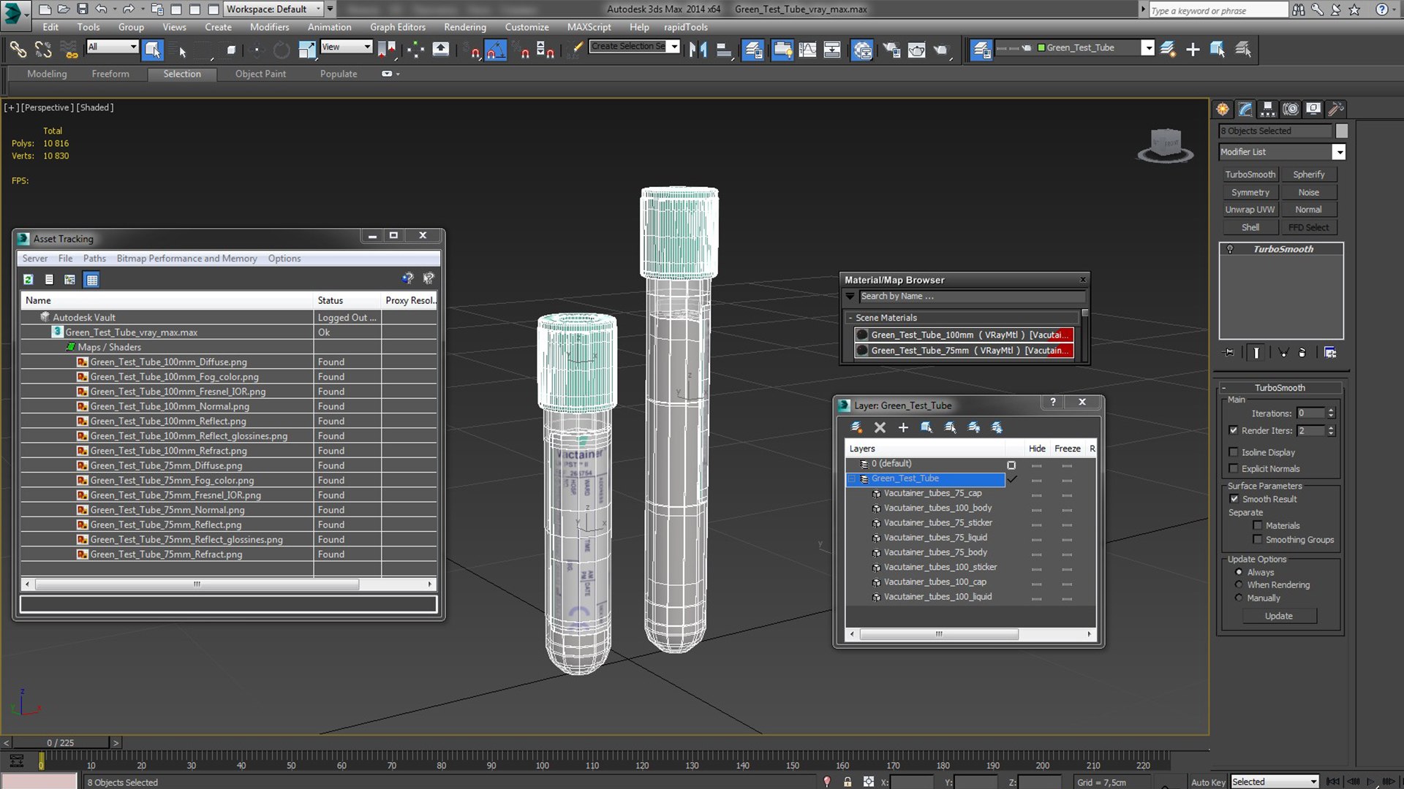Open the Motion command panel tab
The height and width of the screenshot is (789, 1404).
1291,109
